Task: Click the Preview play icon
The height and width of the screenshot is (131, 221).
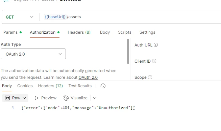Action: pos(36,98)
